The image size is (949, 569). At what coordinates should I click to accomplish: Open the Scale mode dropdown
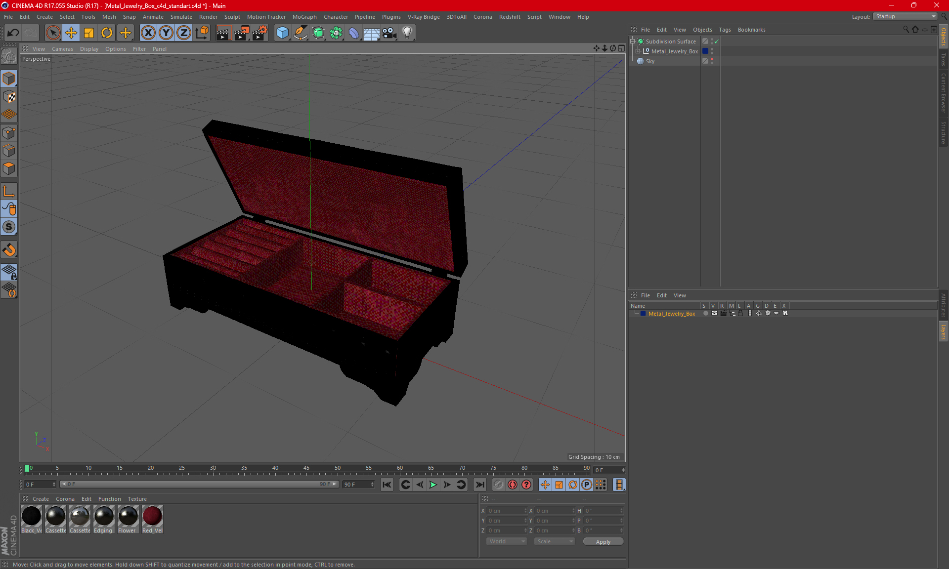pos(555,541)
